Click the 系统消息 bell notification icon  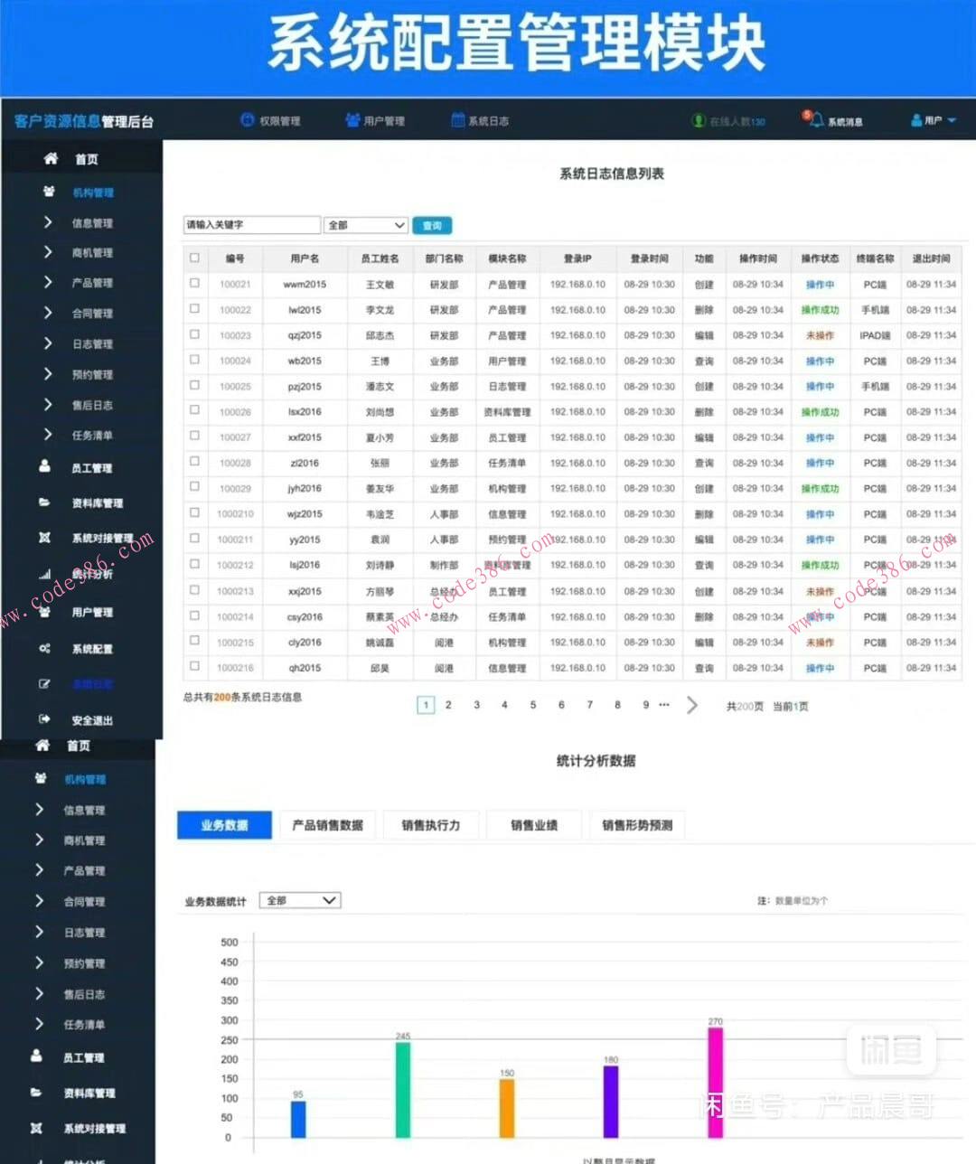[814, 119]
